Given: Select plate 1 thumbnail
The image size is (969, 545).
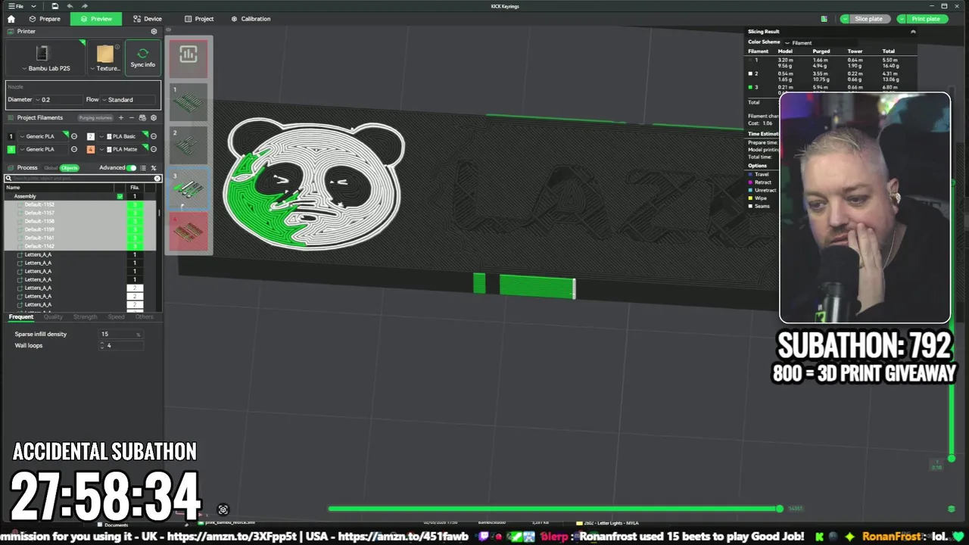Looking at the screenshot, I should click(x=189, y=101).
